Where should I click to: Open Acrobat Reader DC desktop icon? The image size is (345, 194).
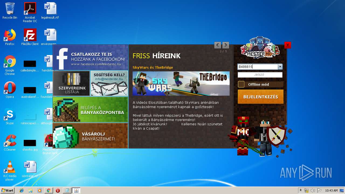click(x=30, y=12)
